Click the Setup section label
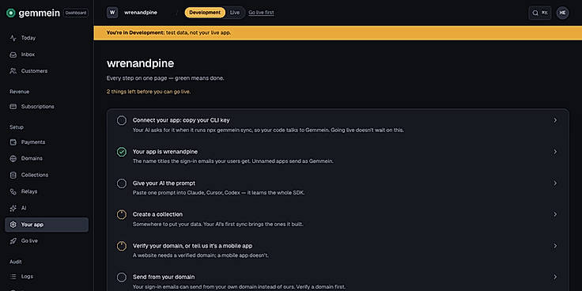The width and height of the screenshot is (582, 291). (x=17, y=127)
